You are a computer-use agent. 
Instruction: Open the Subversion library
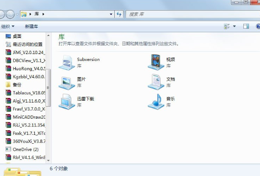(79, 62)
